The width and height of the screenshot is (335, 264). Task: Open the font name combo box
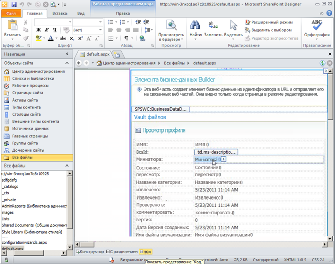[53, 22]
